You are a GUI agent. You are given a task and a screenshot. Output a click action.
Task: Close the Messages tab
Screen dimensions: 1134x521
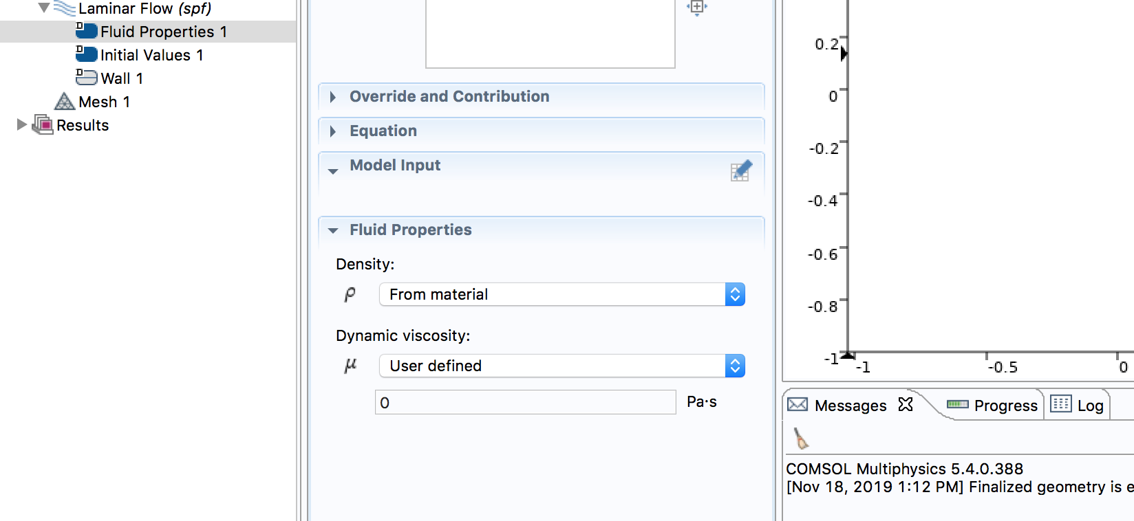[x=906, y=404]
